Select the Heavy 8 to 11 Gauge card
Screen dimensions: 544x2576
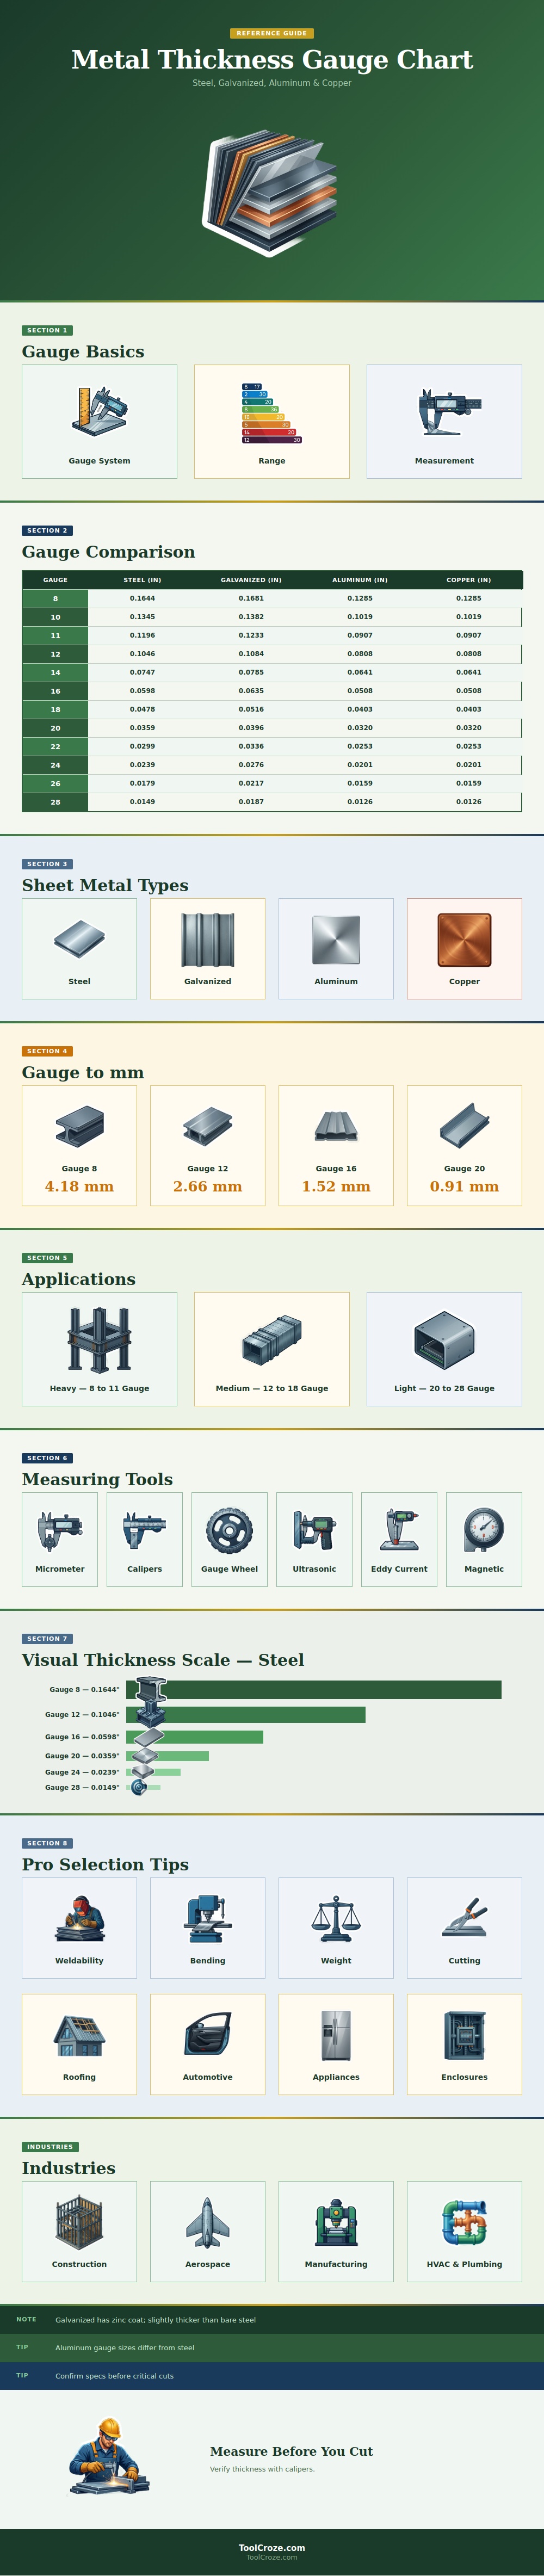click(99, 1349)
